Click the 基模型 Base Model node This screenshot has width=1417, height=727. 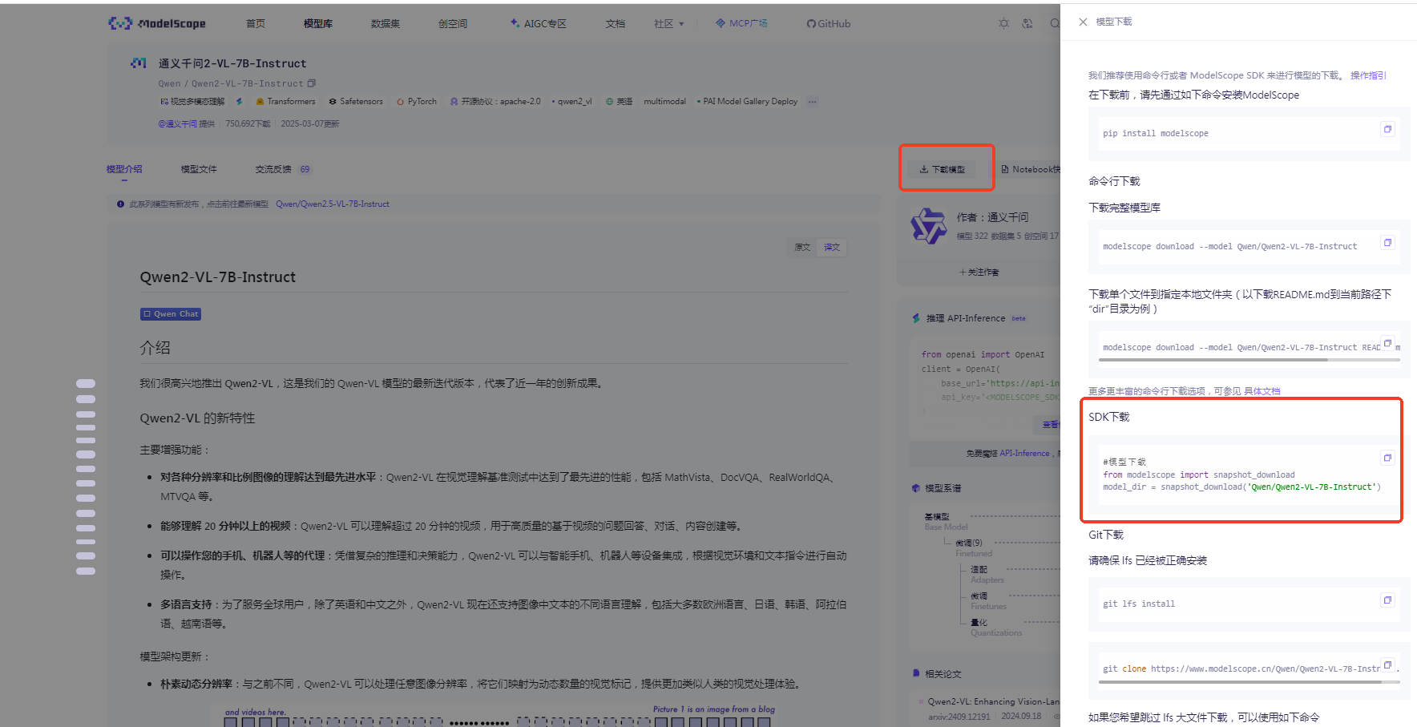tap(946, 521)
